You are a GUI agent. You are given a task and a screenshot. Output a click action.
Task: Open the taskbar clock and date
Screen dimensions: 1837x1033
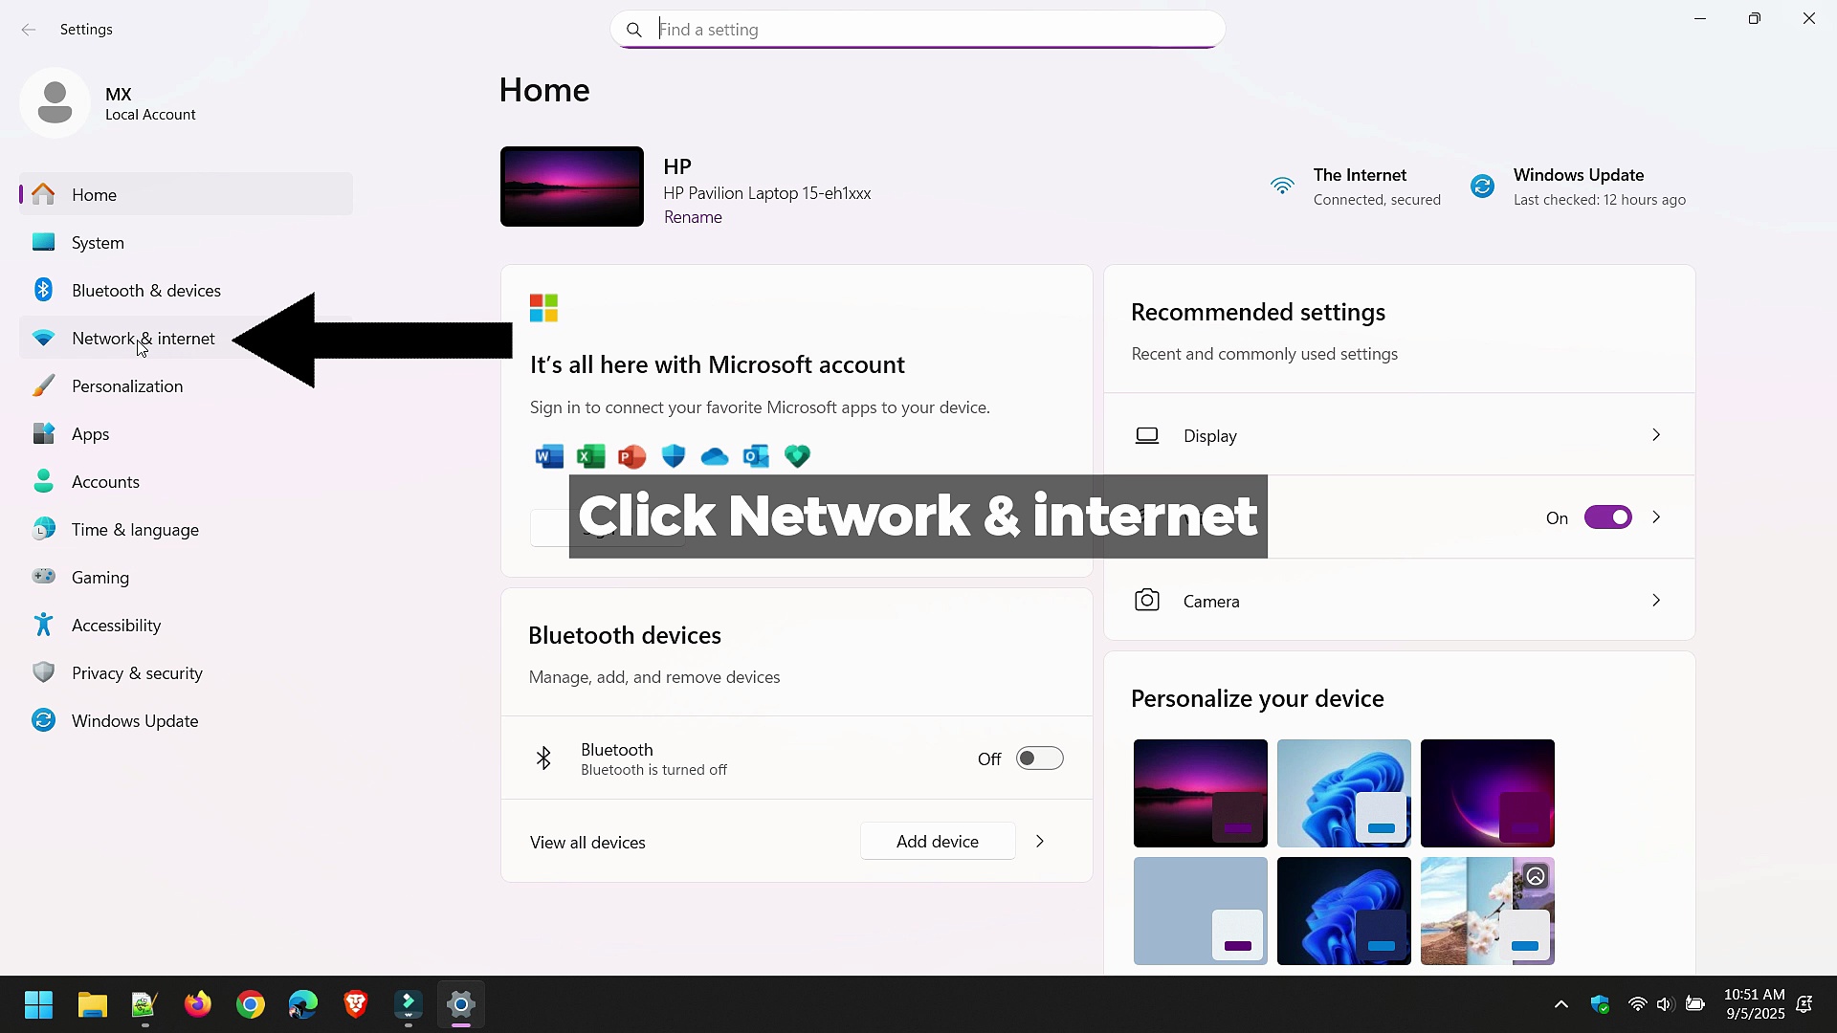(1754, 1004)
